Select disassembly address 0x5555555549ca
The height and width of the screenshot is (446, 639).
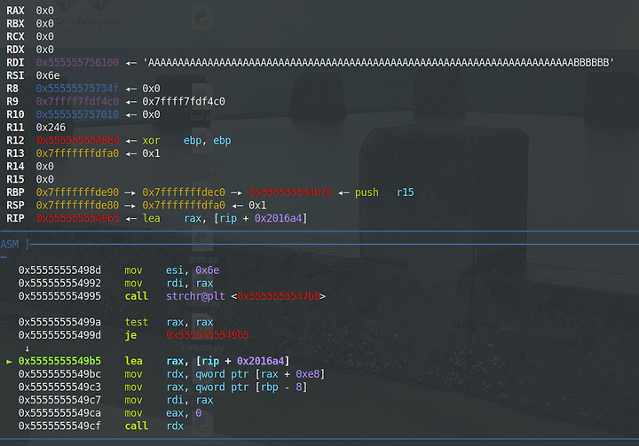59,413
